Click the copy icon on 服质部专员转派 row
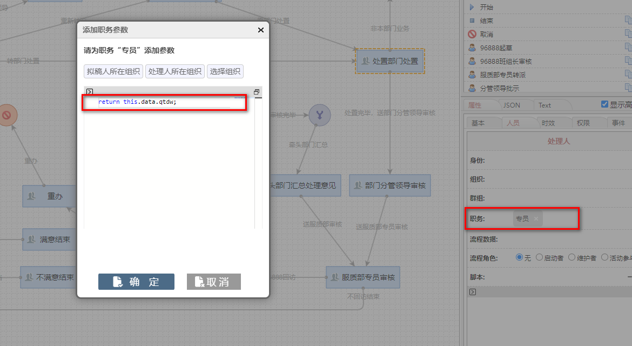 [628, 74]
